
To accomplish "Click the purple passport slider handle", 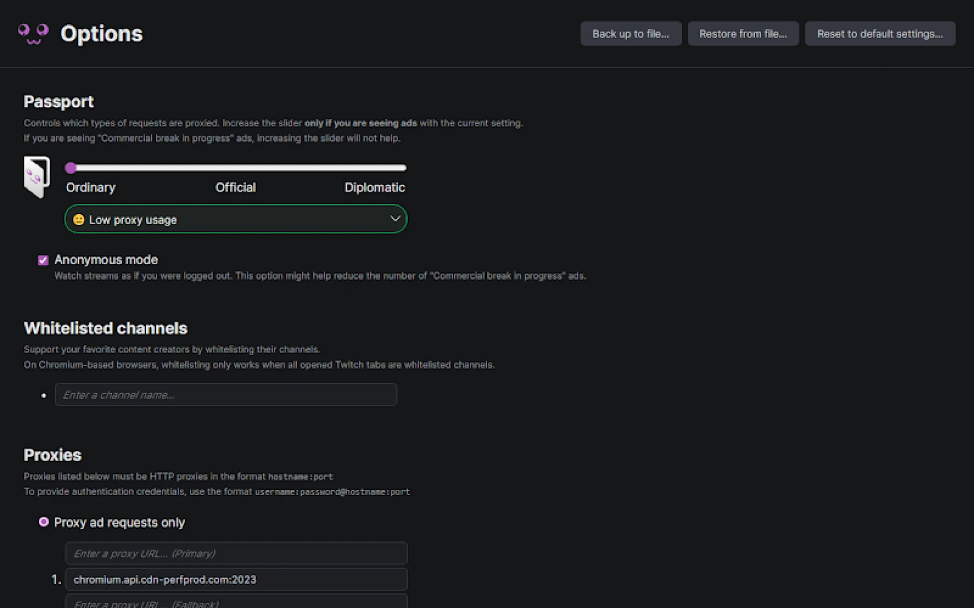I will coord(71,168).
